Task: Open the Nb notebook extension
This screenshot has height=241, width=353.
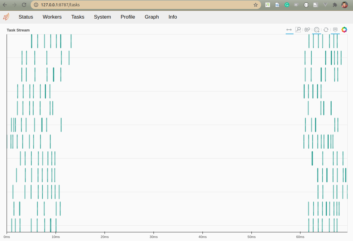Action: pyautogui.click(x=277, y=5)
